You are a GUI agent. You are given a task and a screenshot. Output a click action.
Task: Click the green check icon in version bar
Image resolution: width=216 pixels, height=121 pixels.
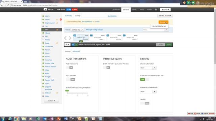pyautogui.click(x=77, y=45)
